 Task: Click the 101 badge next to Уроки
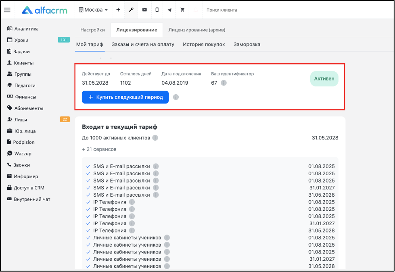[x=64, y=40]
